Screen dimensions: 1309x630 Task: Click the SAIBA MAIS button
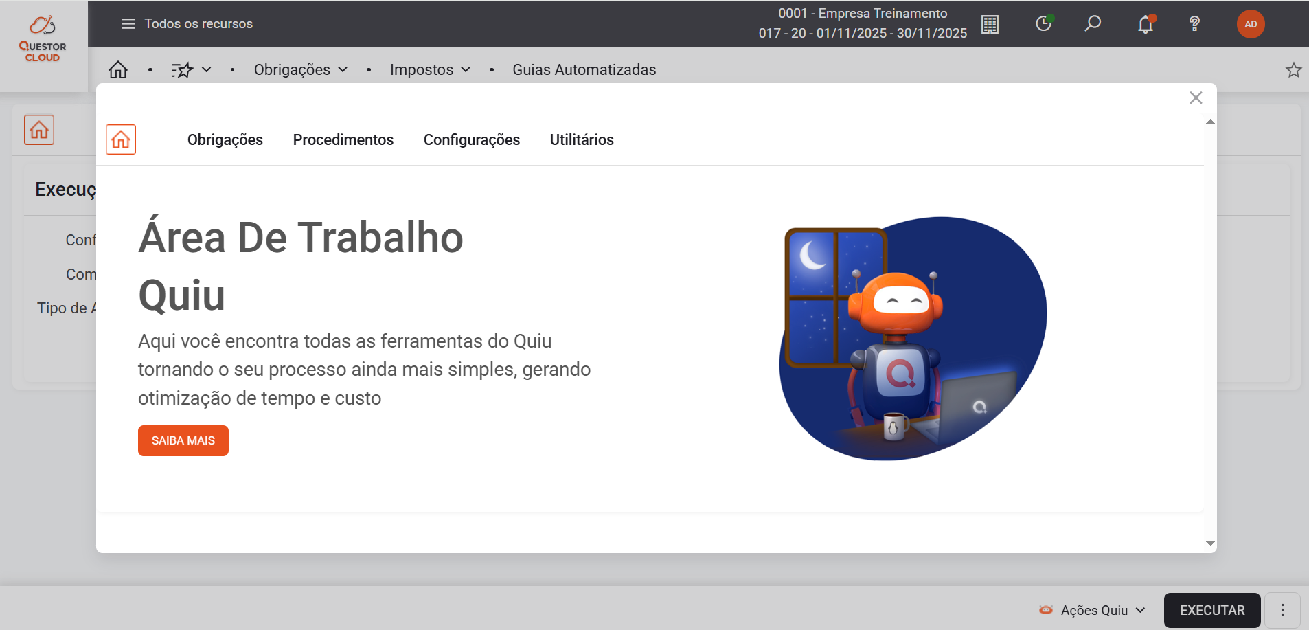click(183, 440)
